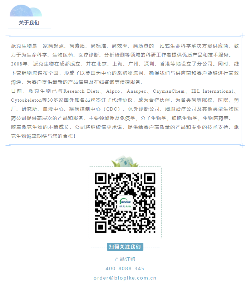Click the closing line 克生物诚挚期待与您的合作
This screenshot has width=251, height=286.
tap(43, 136)
